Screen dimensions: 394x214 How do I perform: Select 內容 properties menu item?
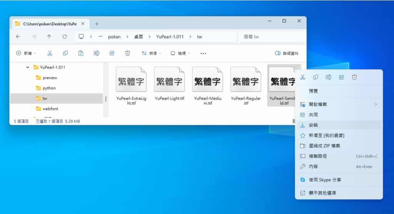[339, 167]
